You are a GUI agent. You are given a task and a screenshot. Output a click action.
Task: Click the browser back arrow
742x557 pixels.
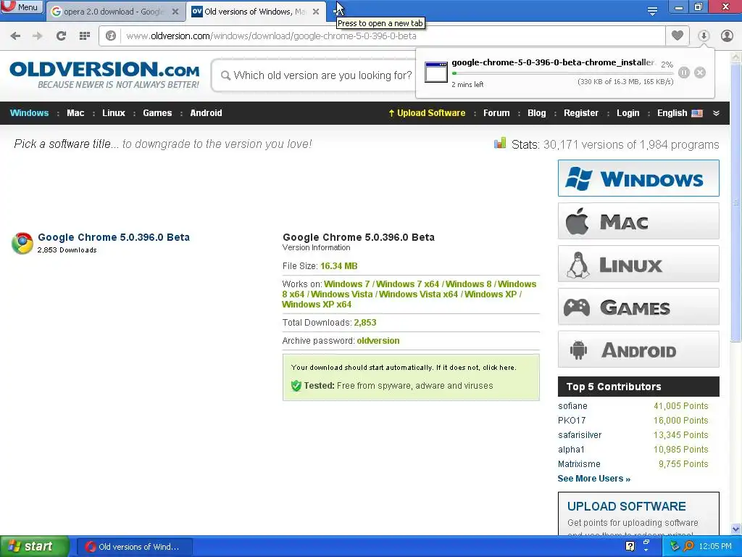[15, 36]
